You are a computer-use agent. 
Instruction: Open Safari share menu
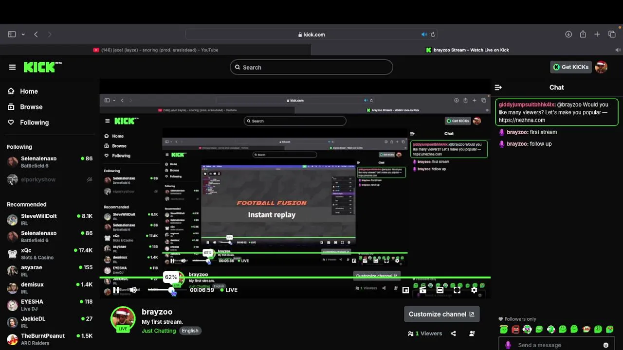(583, 34)
